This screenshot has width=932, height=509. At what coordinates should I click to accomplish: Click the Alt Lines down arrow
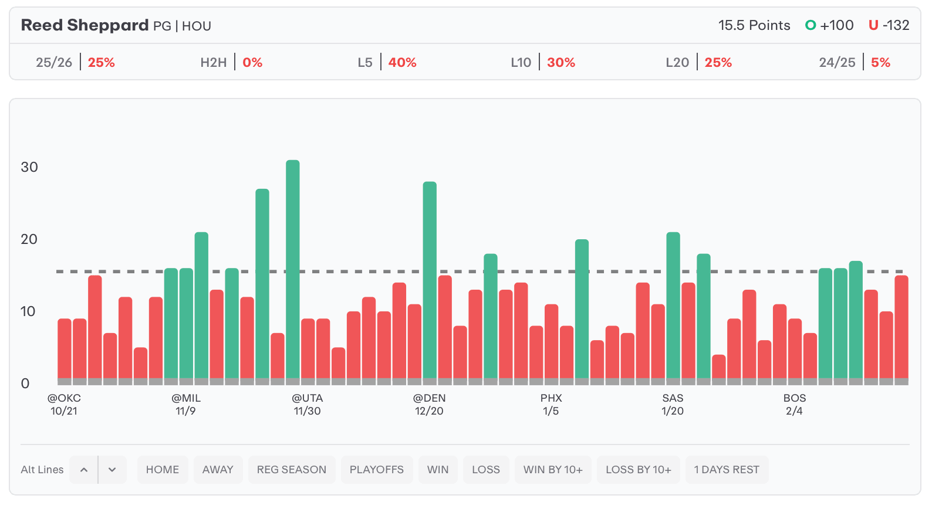(112, 470)
